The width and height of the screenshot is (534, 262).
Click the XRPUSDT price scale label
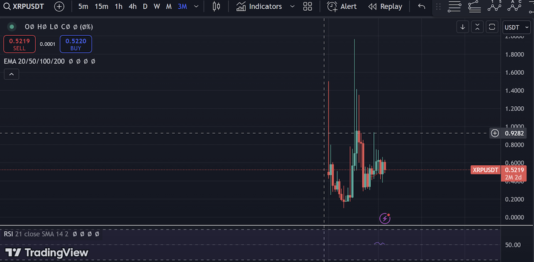coord(486,170)
